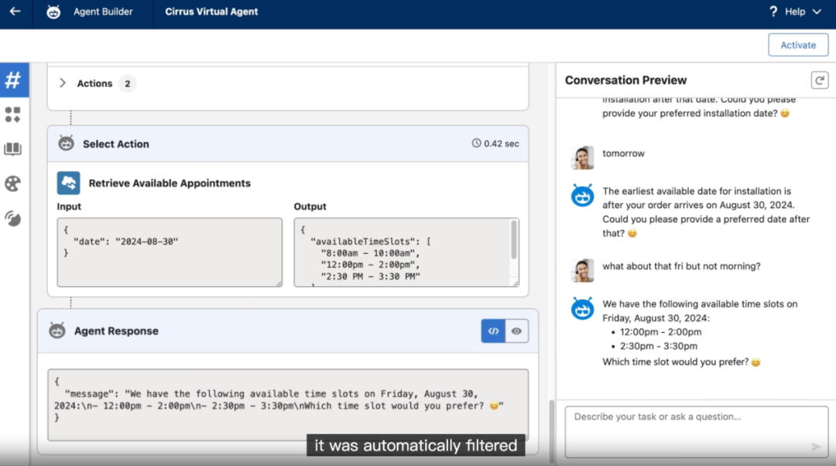Viewport: 836px width, 466px height.
Task: Click the 'tomorrow' user message
Action: (623, 153)
